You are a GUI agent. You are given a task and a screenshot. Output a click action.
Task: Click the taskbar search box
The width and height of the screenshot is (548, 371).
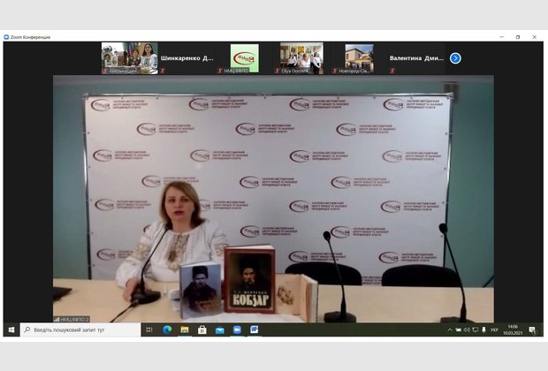[80, 329]
